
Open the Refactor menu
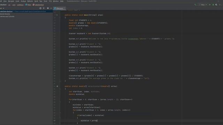pos(30,1)
